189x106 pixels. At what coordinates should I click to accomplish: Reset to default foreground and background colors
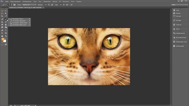[2, 42]
